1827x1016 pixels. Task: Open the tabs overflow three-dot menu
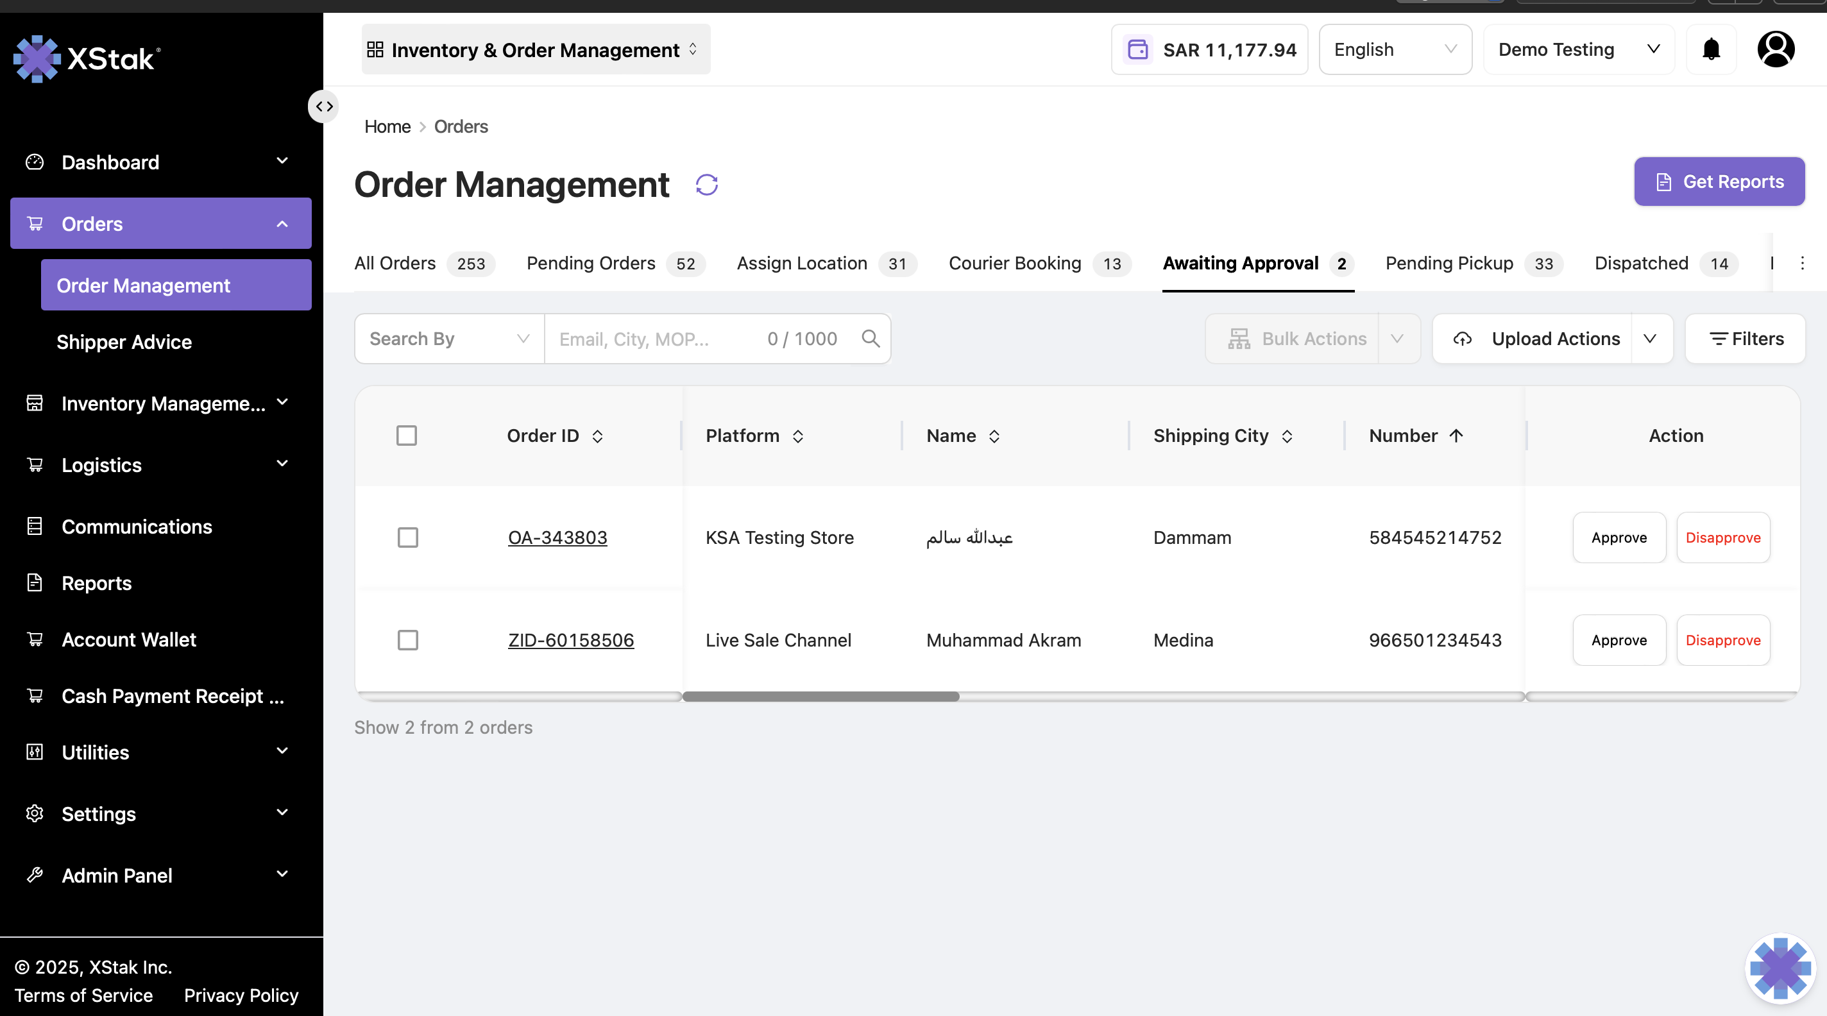tap(1802, 263)
